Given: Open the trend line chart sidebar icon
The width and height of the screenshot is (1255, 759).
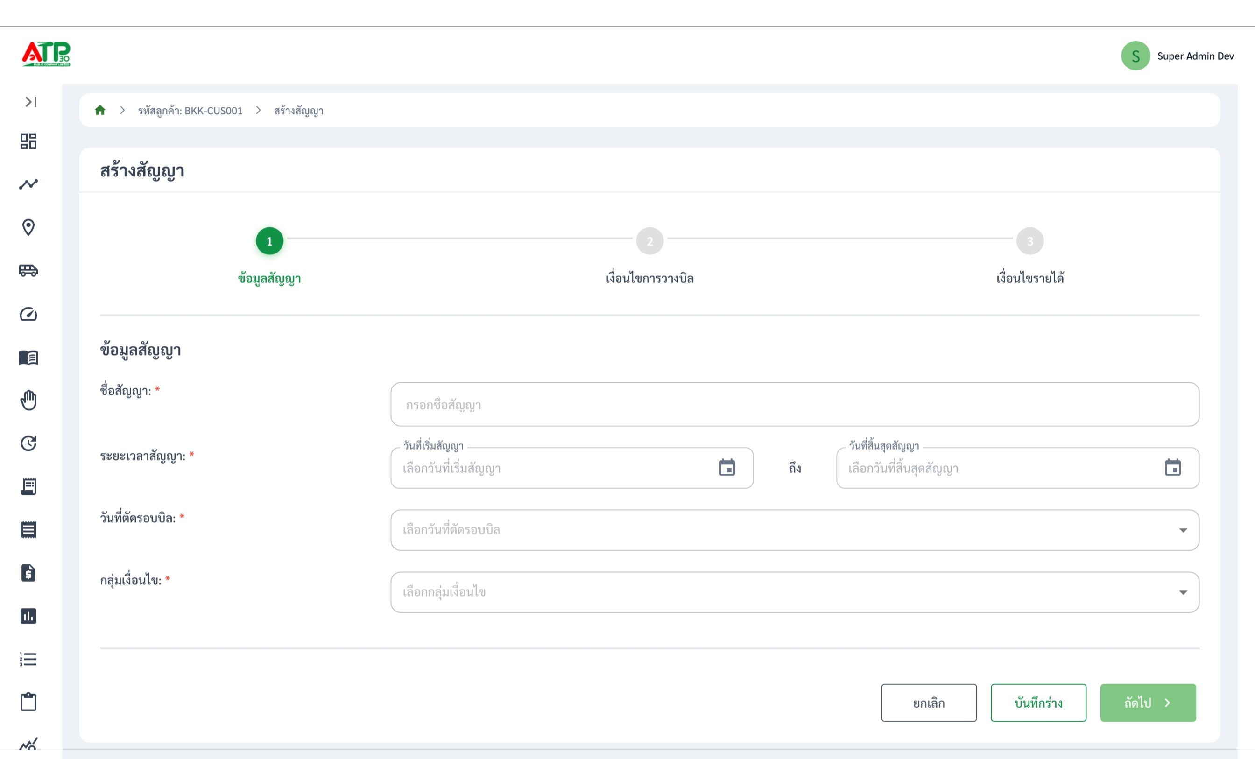Looking at the screenshot, I should (x=28, y=184).
